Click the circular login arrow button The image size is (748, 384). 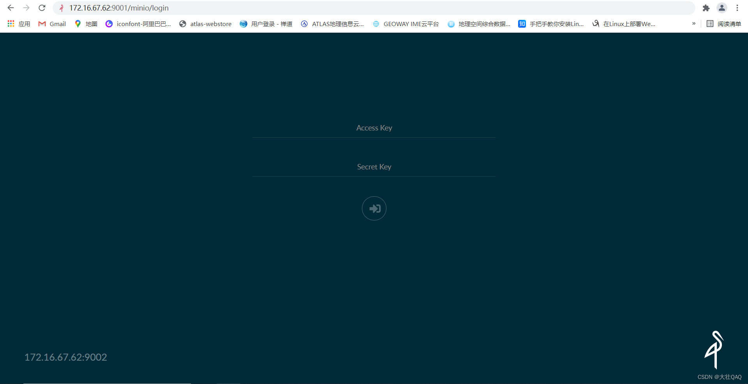coord(374,208)
